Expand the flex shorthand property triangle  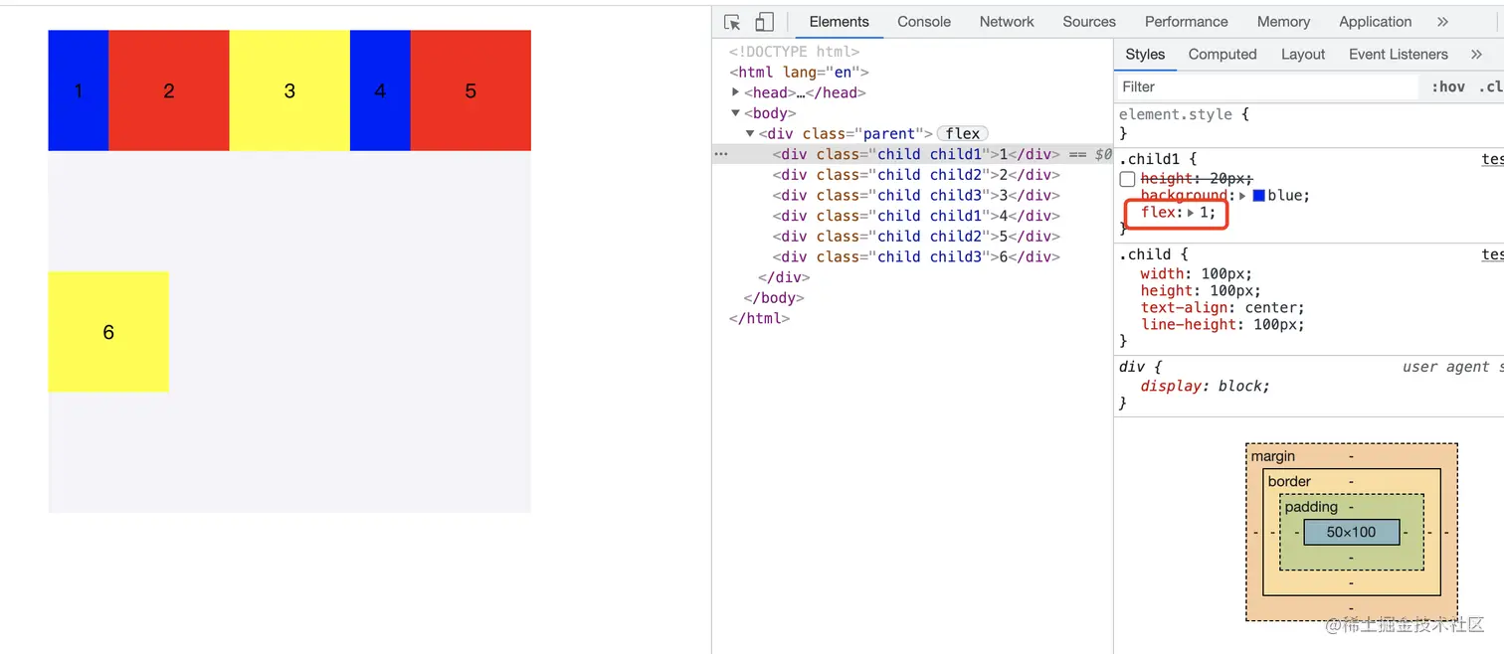pyautogui.click(x=1191, y=213)
